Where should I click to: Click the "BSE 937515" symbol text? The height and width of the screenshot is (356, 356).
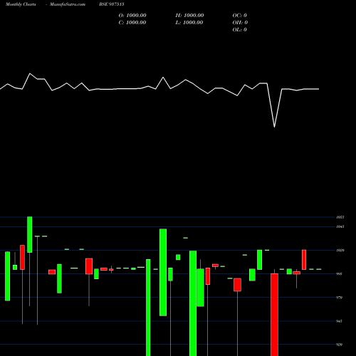112,4
